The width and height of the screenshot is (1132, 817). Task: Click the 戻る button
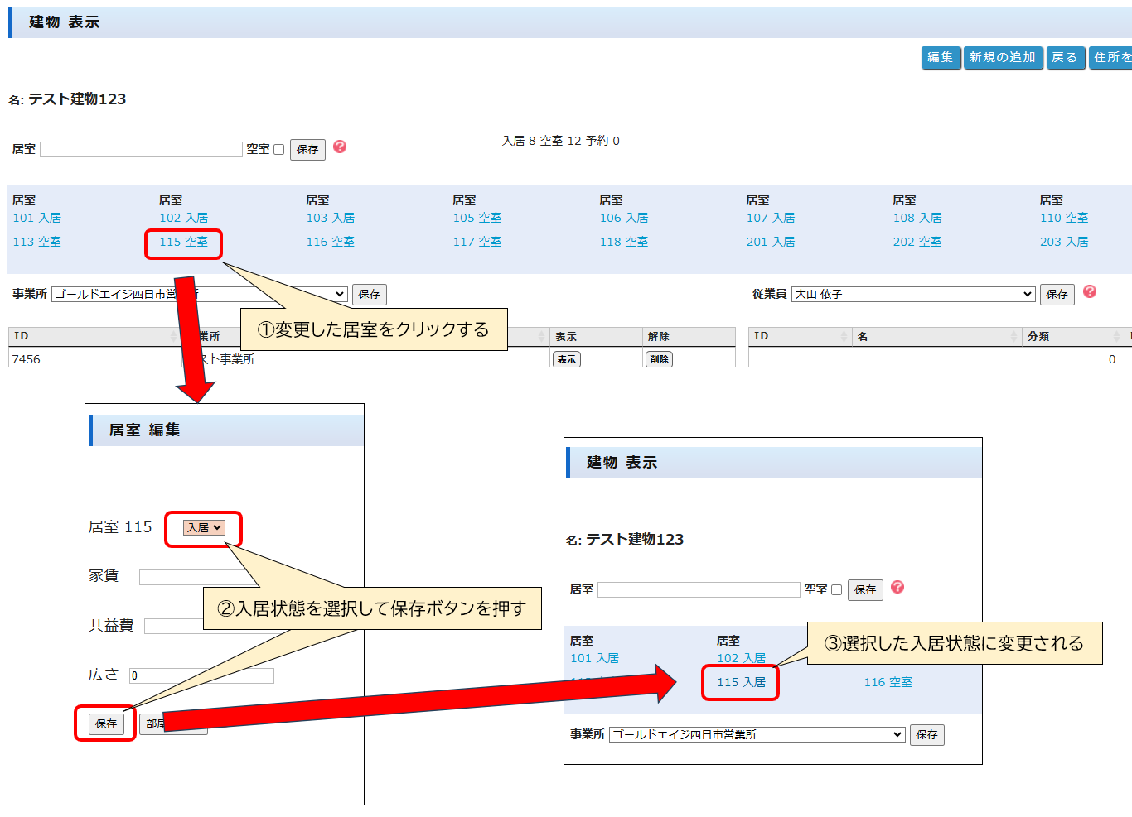(1065, 58)
